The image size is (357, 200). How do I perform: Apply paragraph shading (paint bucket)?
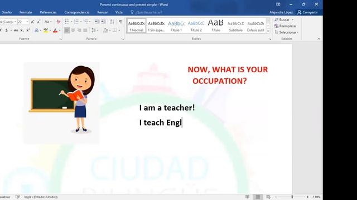pos(105,30)
